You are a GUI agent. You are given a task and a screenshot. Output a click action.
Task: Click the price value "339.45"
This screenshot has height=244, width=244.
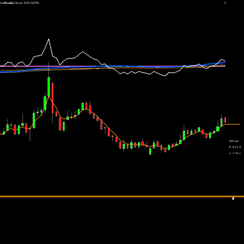tap(234, 141)
